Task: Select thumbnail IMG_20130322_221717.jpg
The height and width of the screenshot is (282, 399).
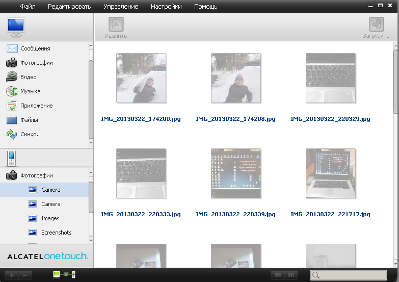Action: (331, 173)
